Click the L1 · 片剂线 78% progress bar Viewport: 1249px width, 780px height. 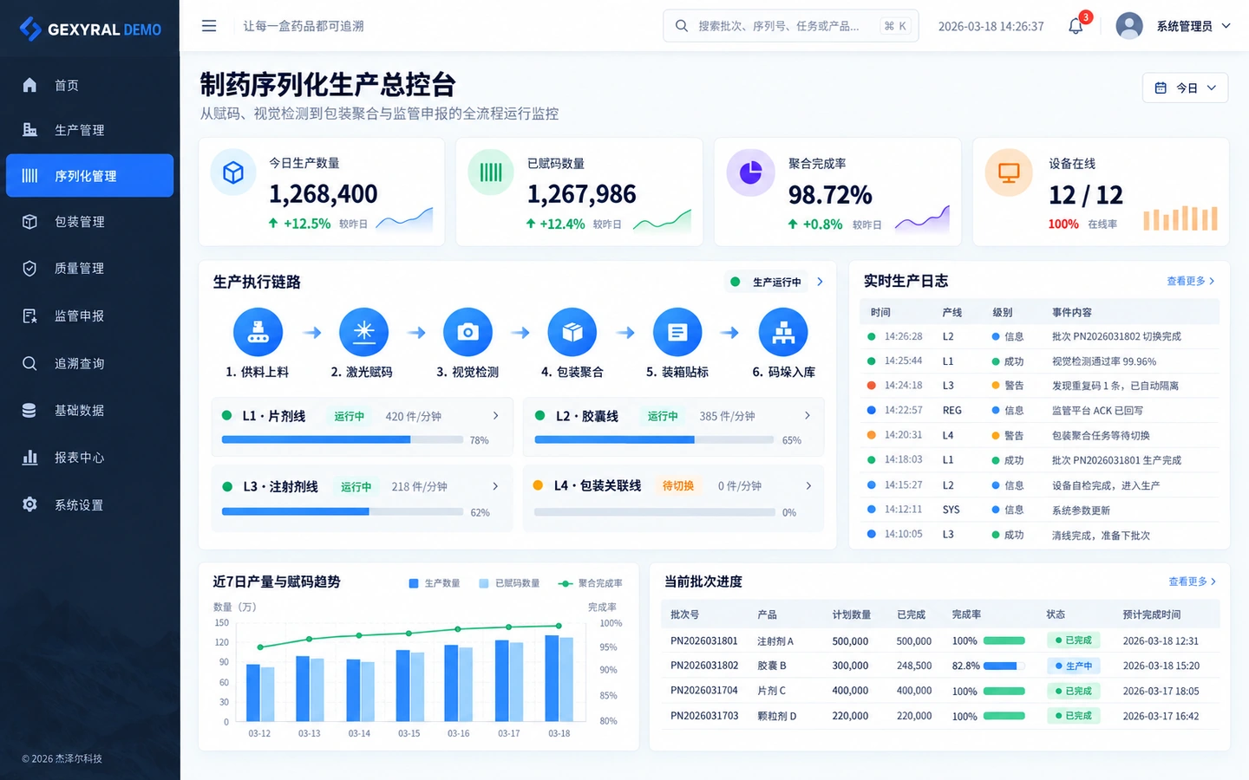tap(343, 439)
